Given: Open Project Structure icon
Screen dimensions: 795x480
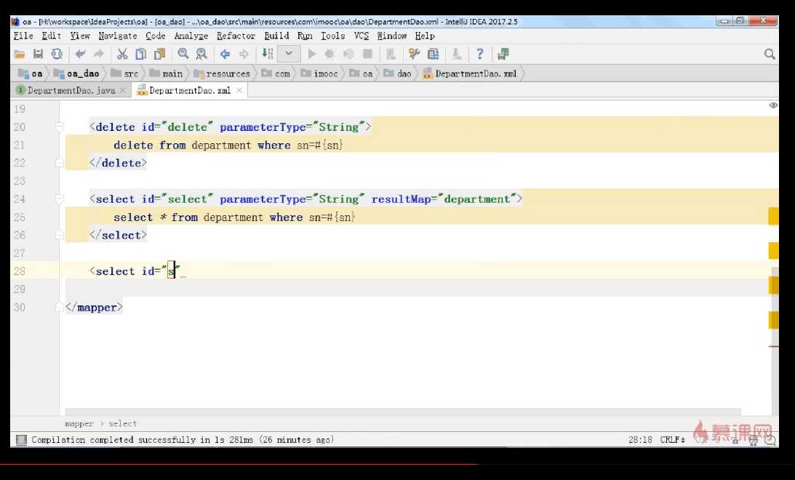Looking at the screenshot, I should click(433, 55).
